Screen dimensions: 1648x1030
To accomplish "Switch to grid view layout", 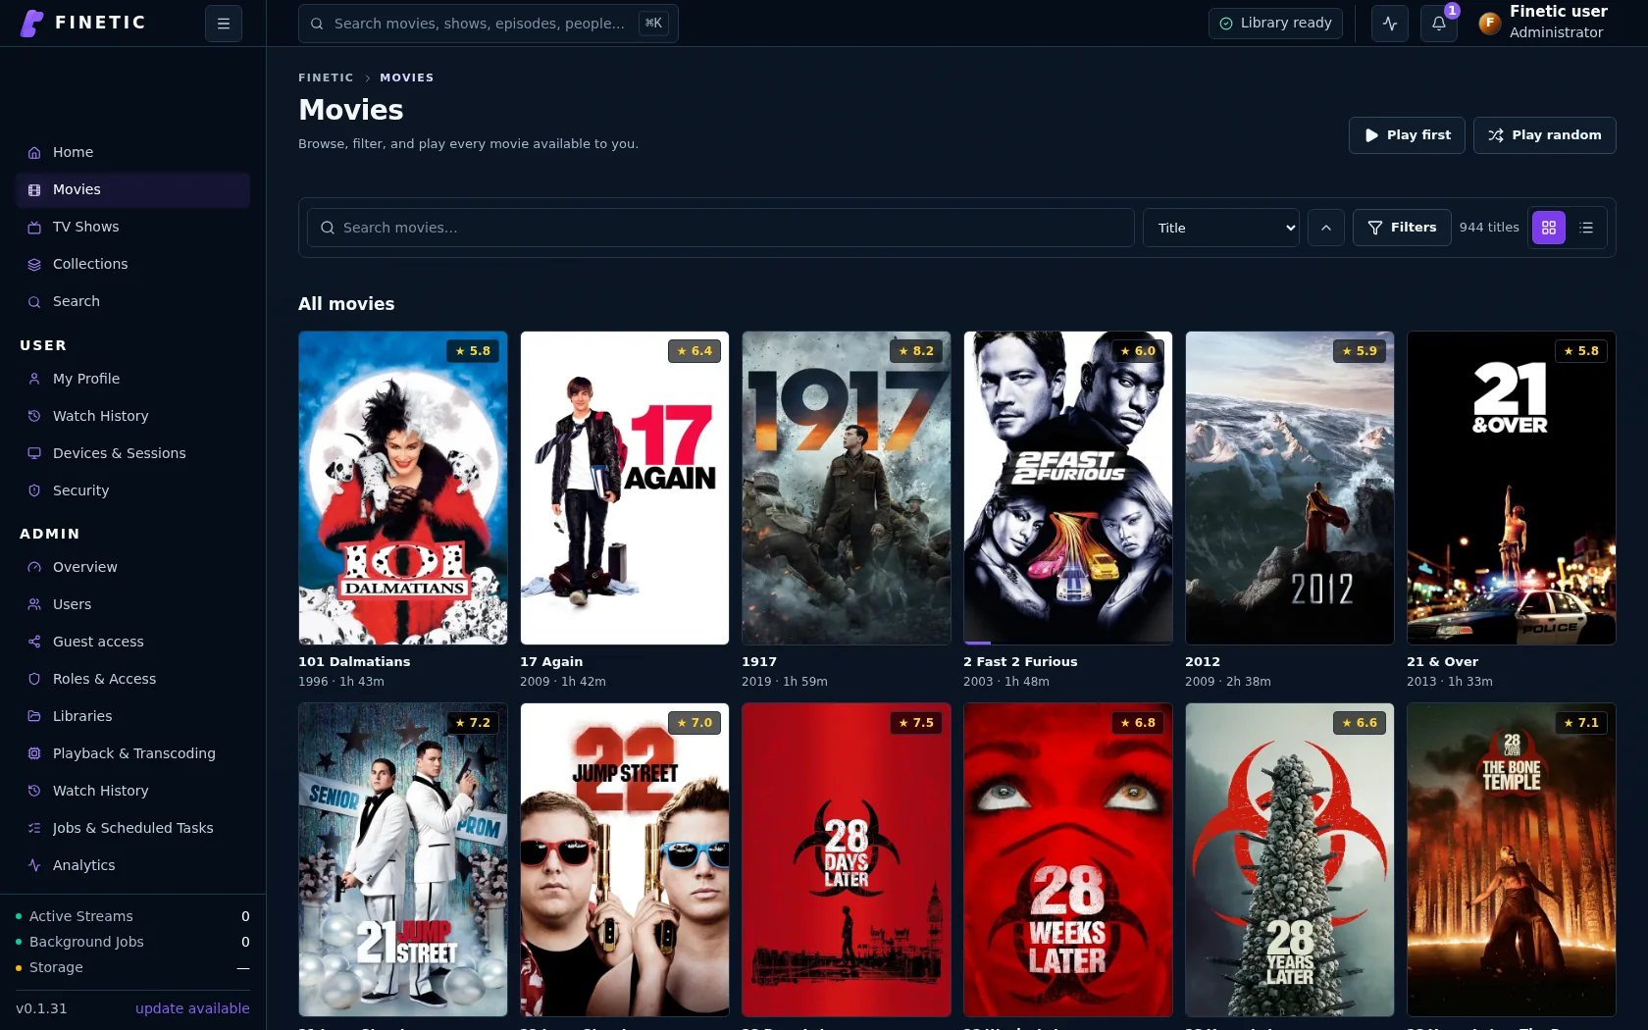I will pos(1549,228).
